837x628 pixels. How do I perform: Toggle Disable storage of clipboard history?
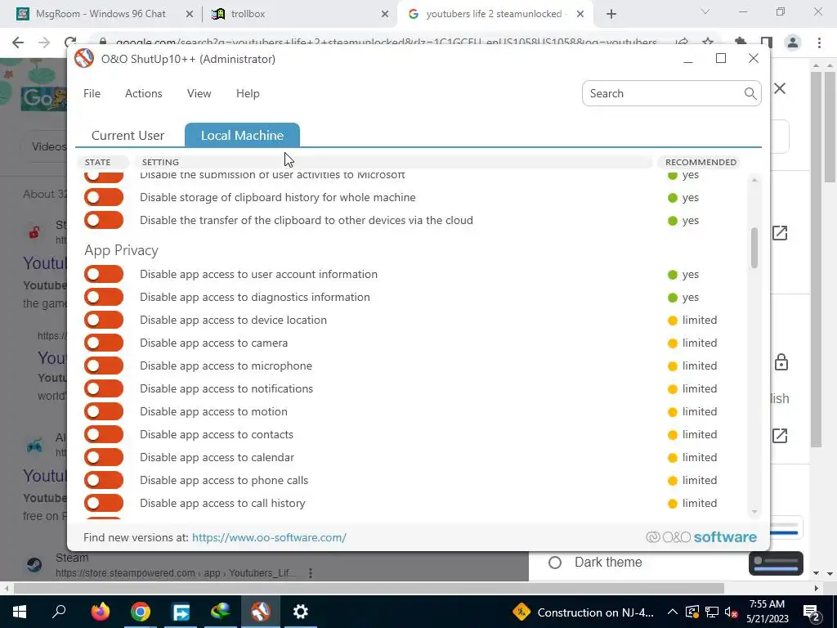point(104,197)
